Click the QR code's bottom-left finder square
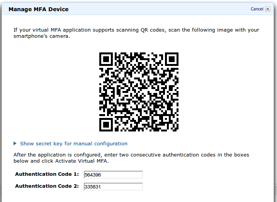This screenshot has height=202, width=277. [x=106, y=125]
